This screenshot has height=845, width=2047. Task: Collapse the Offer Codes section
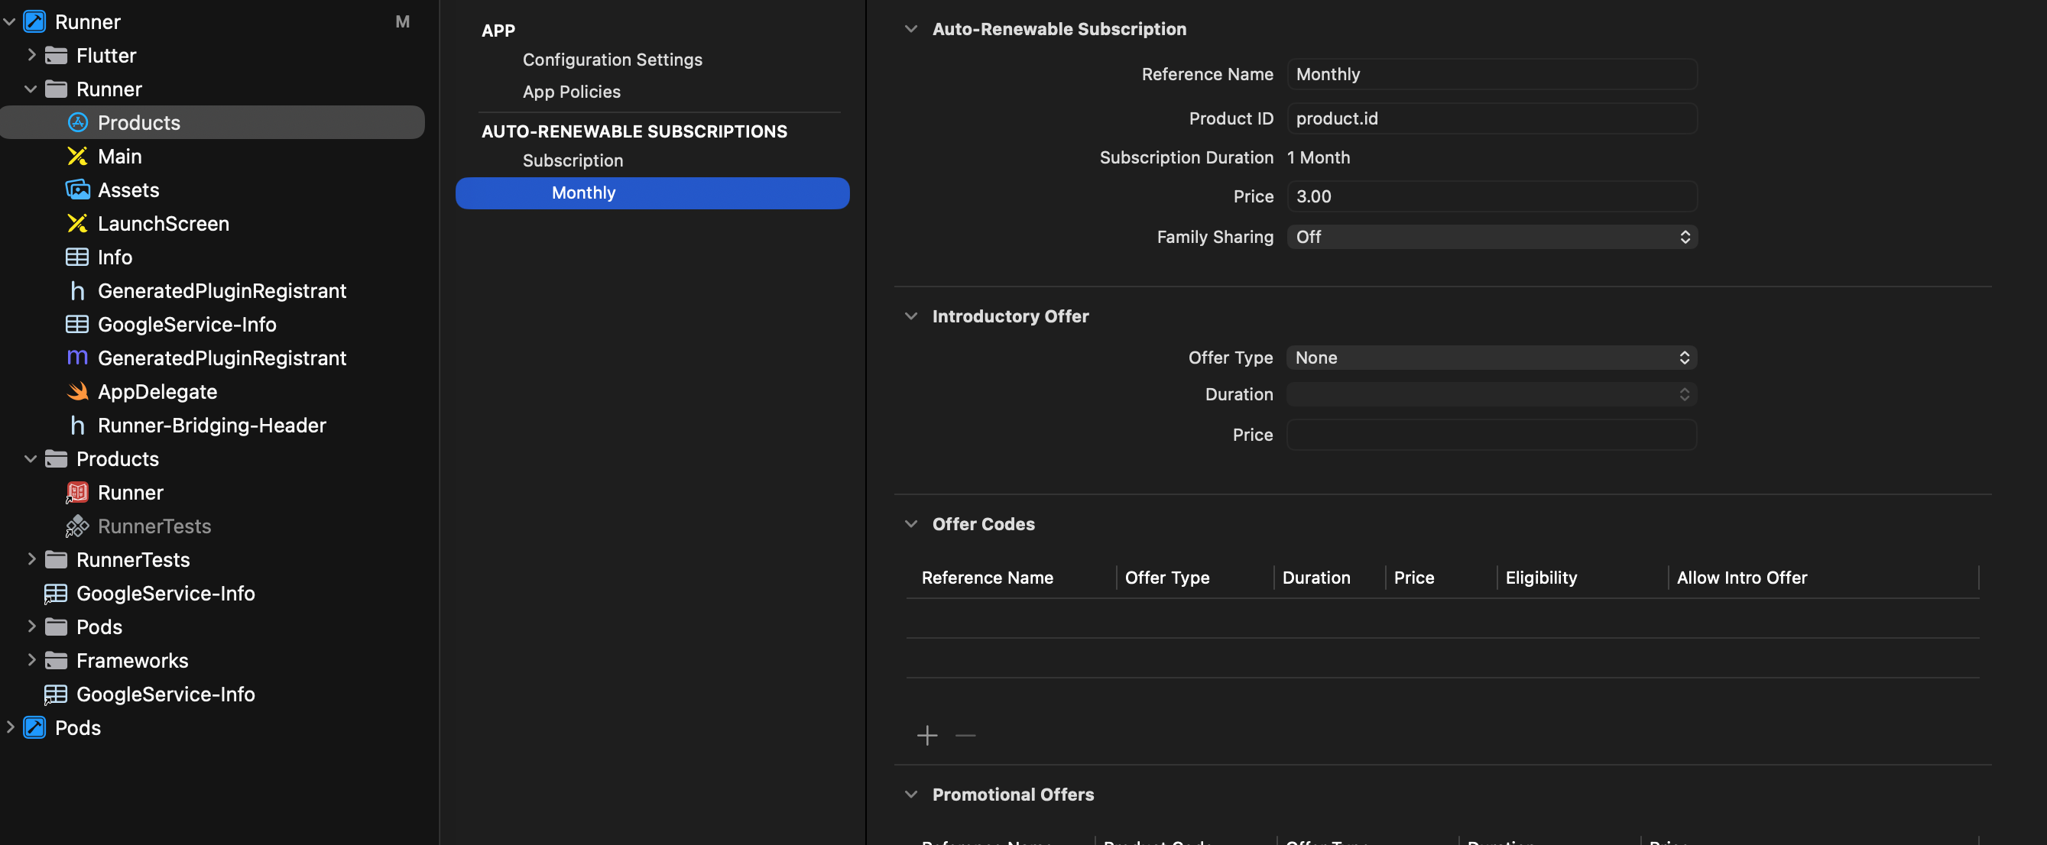pos(911,524)
